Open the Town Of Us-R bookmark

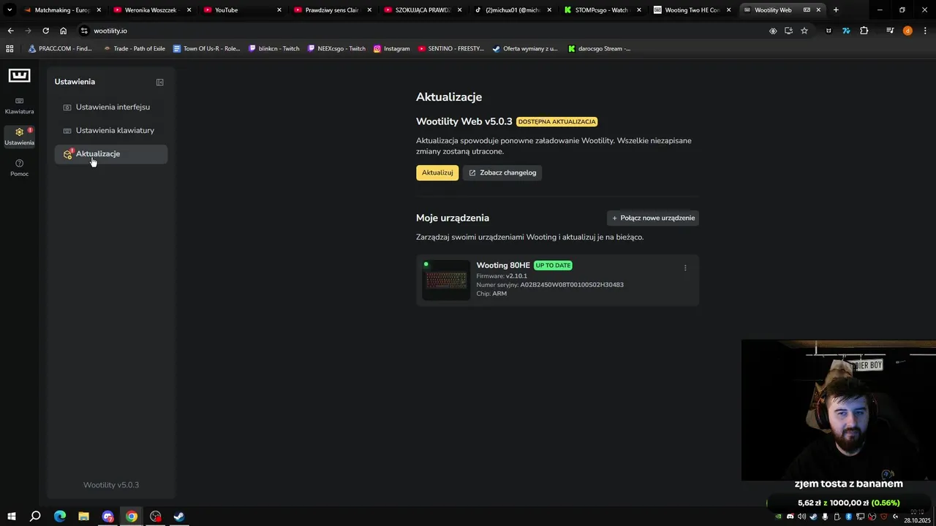click(206, 48)
